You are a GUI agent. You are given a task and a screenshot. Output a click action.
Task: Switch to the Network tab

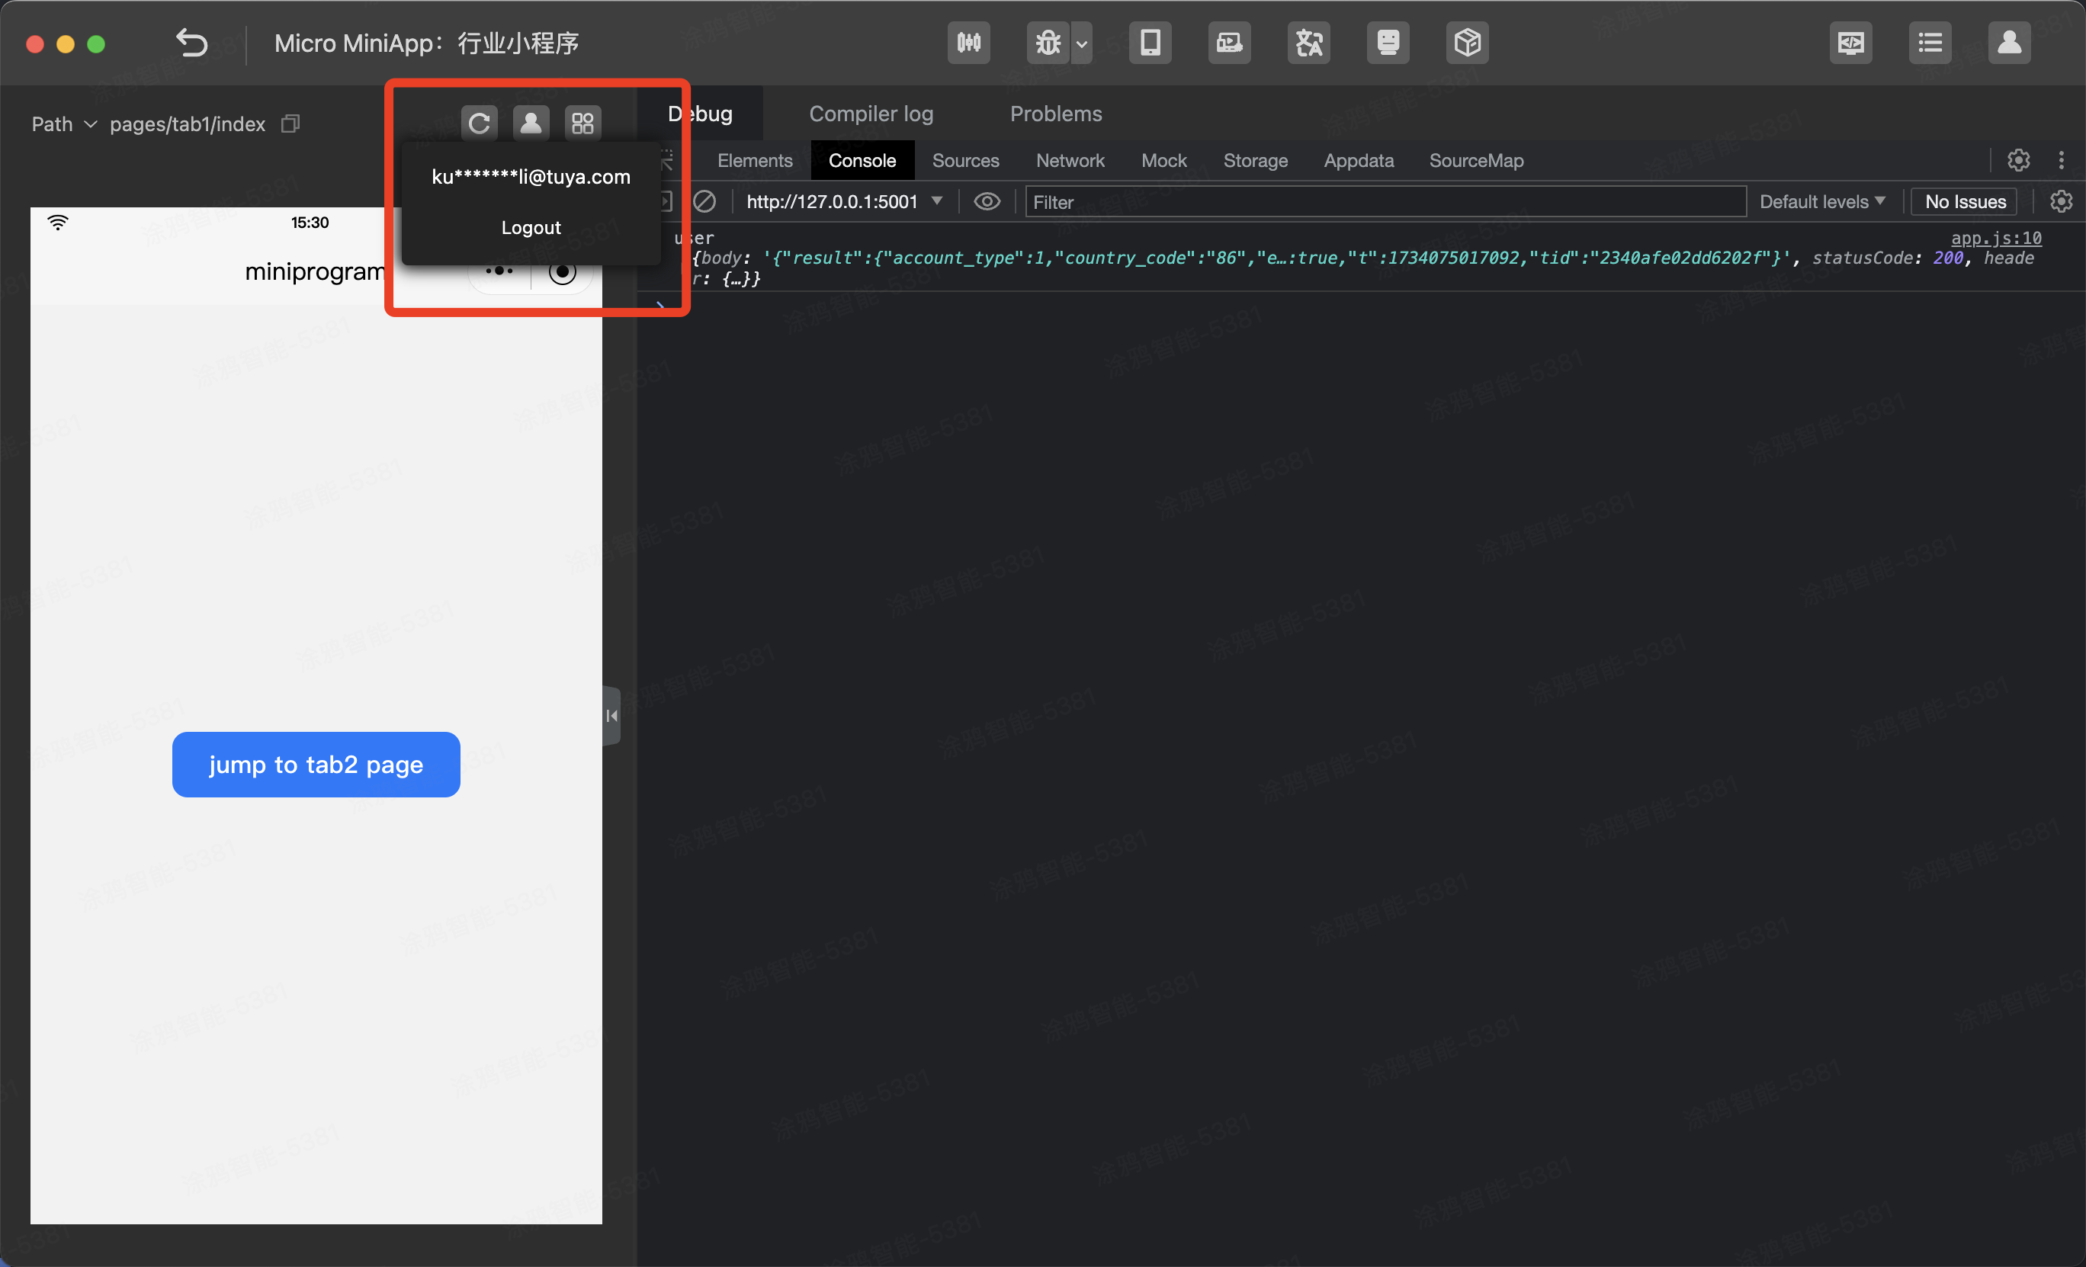click(1069, 160)
